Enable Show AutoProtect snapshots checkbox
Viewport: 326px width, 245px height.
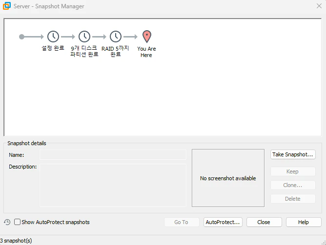coord(17,222)
